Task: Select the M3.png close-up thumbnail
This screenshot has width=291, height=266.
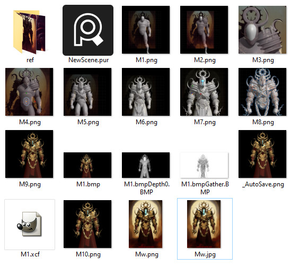Action: pyautogui.click(x=262, y=30)
